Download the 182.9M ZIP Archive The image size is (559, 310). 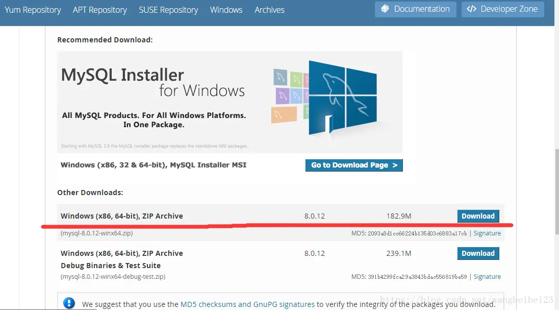[x=478, y=216]
